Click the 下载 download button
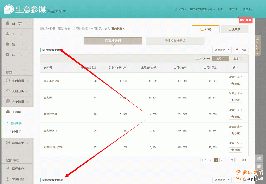266x184 pixels. 240,50
